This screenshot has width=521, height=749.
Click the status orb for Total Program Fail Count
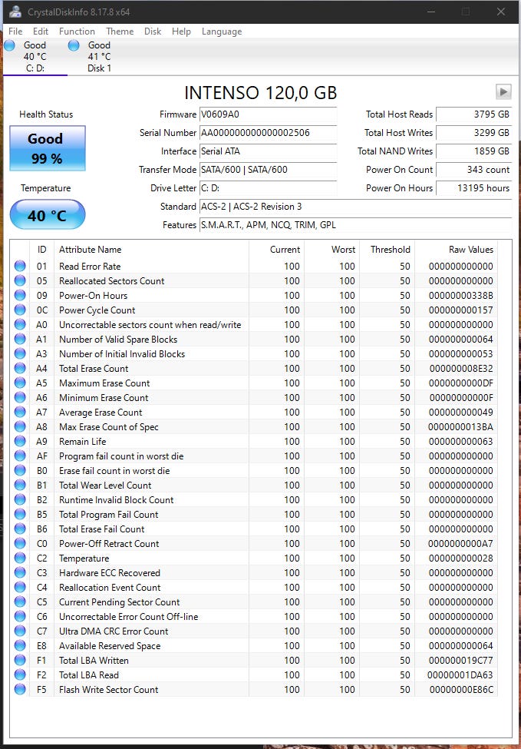click(20, 515)
